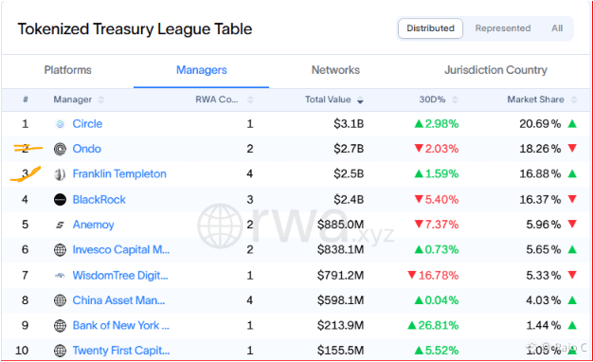Open the Twenty First Capit... manager link
Image resolution: width=594 pixels, height=362 pixels.
pyautogui.click(x=121, y=351)
